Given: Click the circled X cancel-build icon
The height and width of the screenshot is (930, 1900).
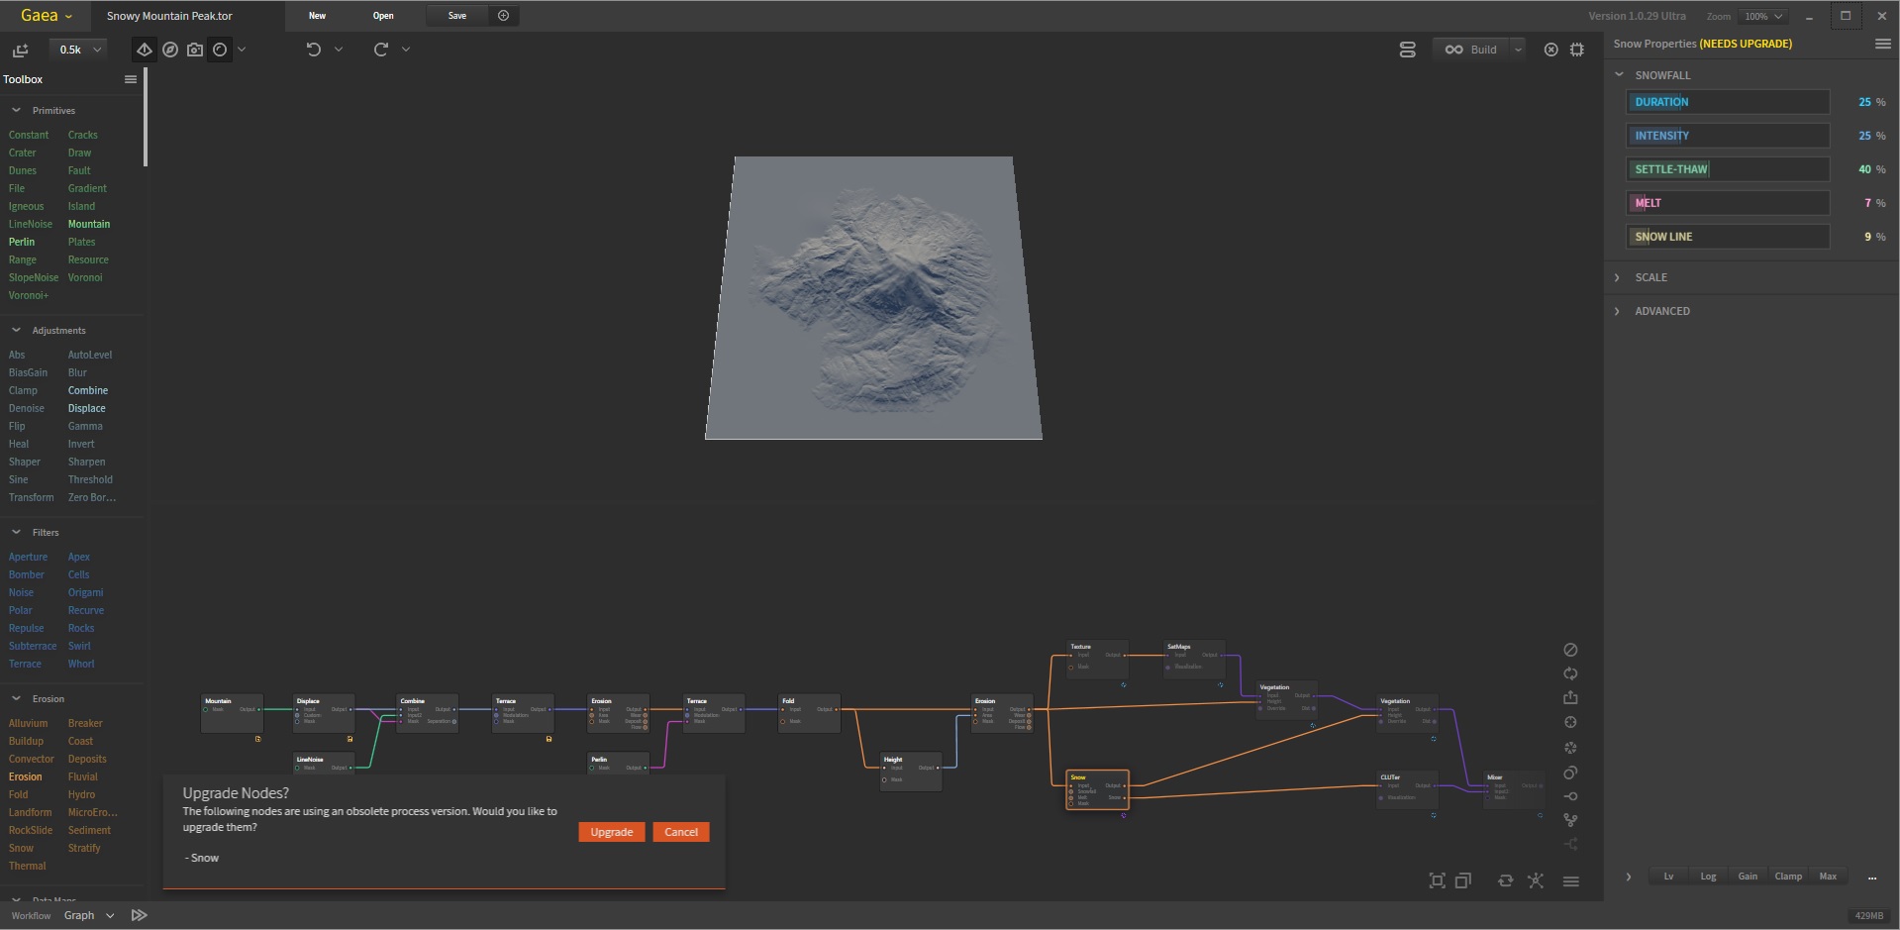Looking at the screenshot, I should pyautogui.click(x=1550, y=50).
